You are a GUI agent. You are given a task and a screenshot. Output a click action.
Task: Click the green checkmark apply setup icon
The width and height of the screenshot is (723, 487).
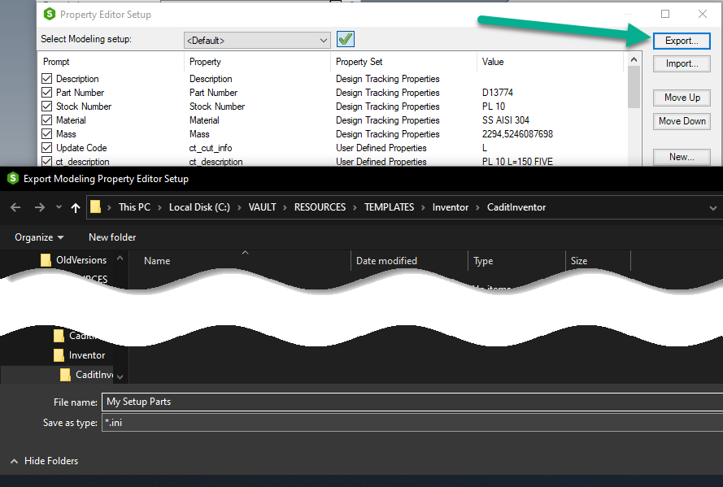point(346,39)
